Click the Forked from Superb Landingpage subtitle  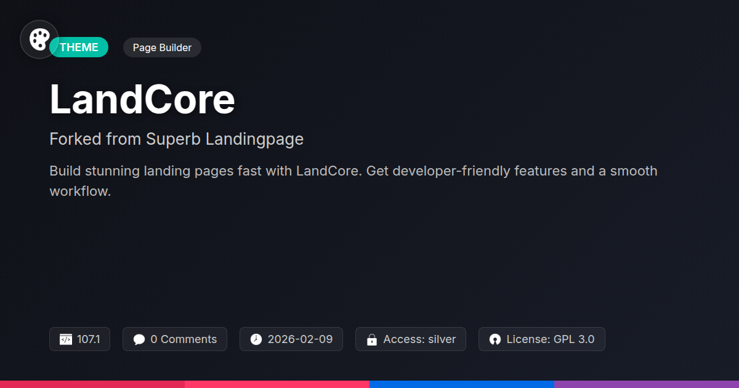177,139
